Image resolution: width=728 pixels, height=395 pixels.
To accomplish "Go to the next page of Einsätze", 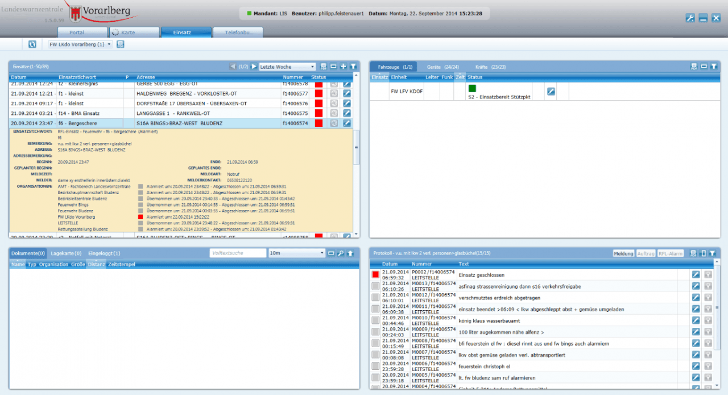I will point(254,67).
